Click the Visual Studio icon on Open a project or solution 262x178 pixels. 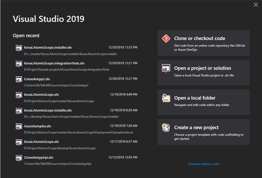tap(166, 68)
